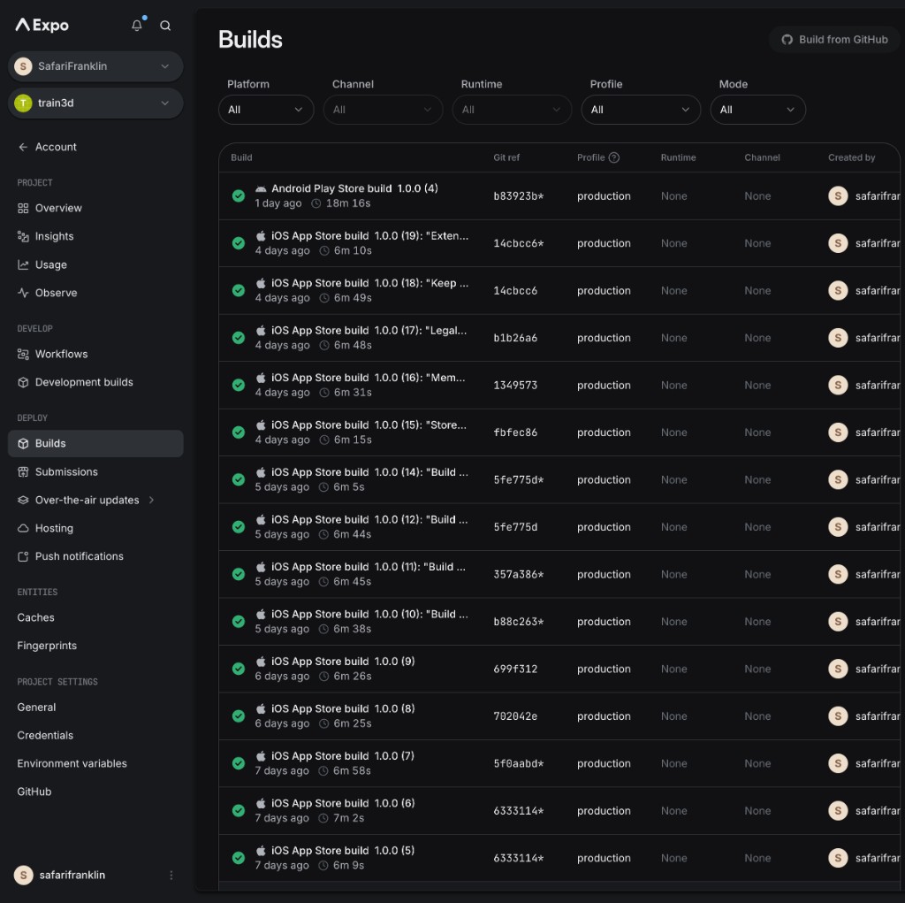
Task: Click the safarifranklin avatar at sidebar bottom
Action: 23,876
